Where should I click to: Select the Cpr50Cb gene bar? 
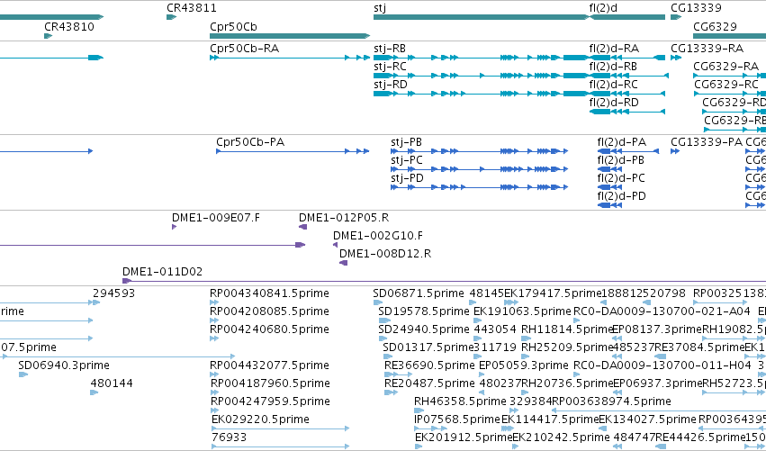(290, 36)
